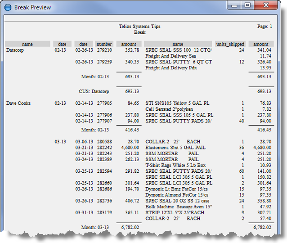The width and height of the screenshot is (287, 243).
Task: Click the Page: 1 indicator
Action: pos(263,27)
